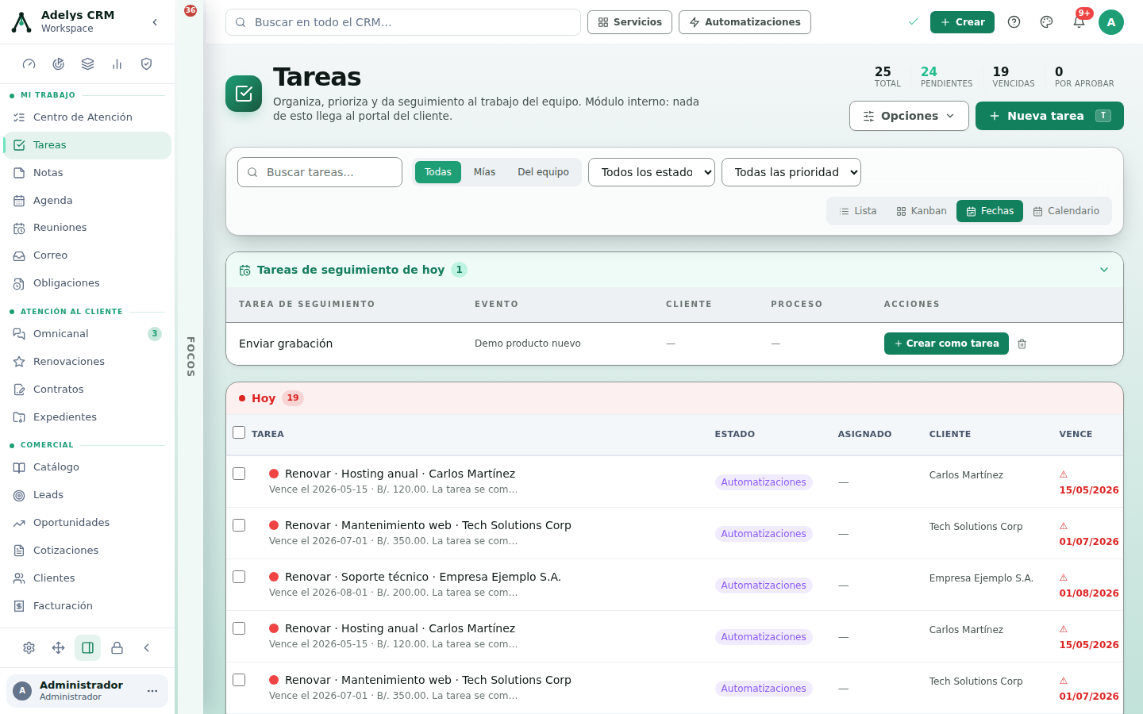1143x714 pixels.
Task: Filter by the 24 Pendientes counter
Action: 946,76
